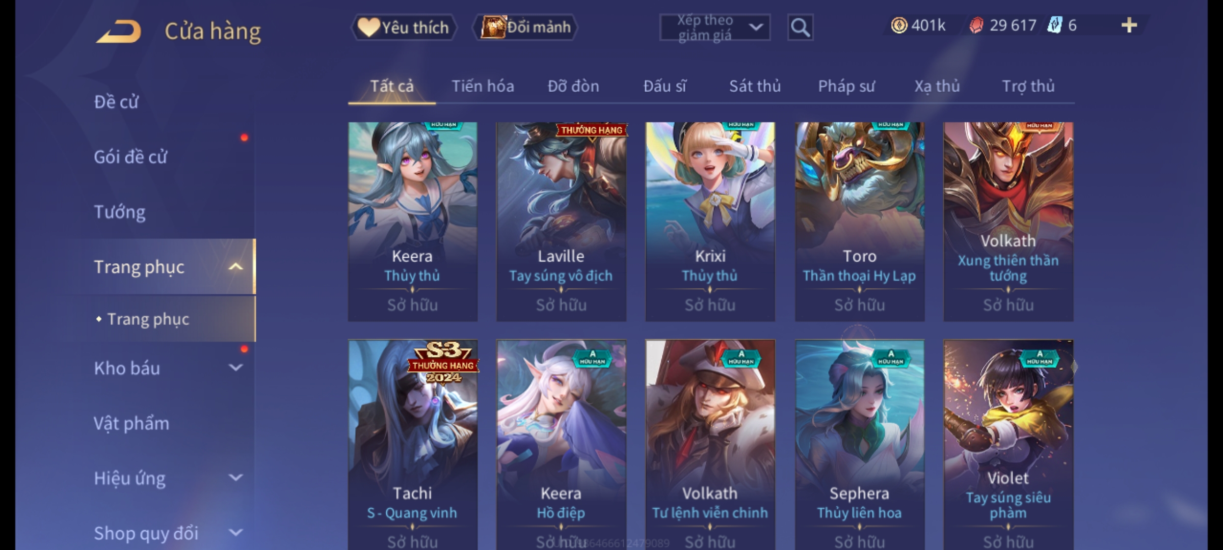Switch to the Tiến hóa tab

pyautogui.click(x=483, y=86)
